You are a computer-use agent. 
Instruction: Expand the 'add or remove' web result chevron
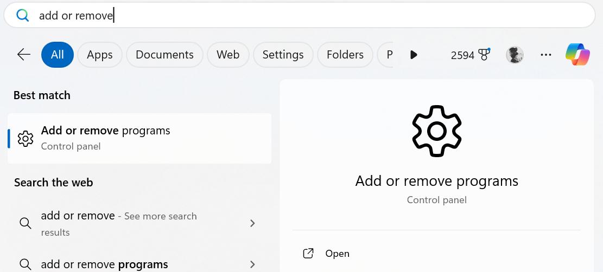252,223
